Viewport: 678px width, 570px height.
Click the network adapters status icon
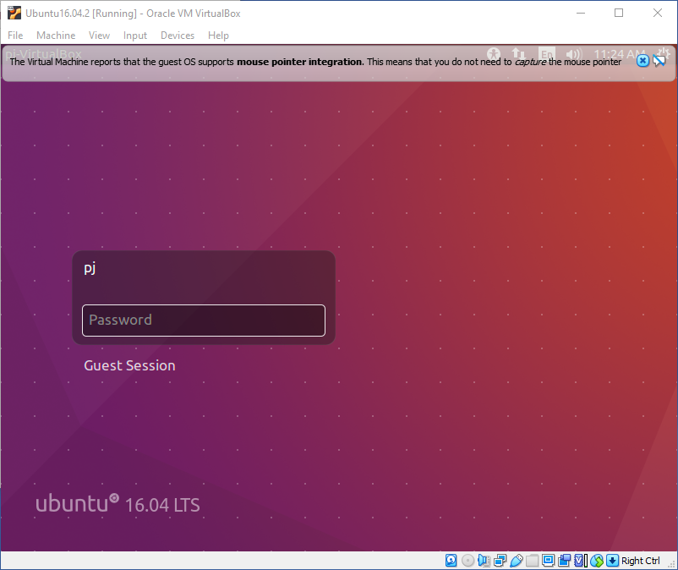click(500, 561)
